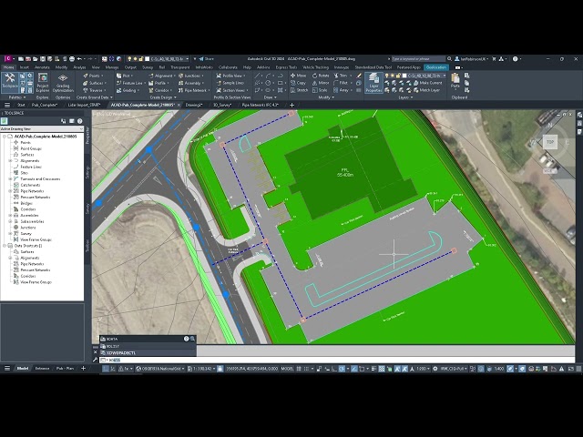The height and width of the screenshot is (437, 583).
Task: Open the Pipe Network dropdown
Action: pyautogui.click(x=194, y=90)
